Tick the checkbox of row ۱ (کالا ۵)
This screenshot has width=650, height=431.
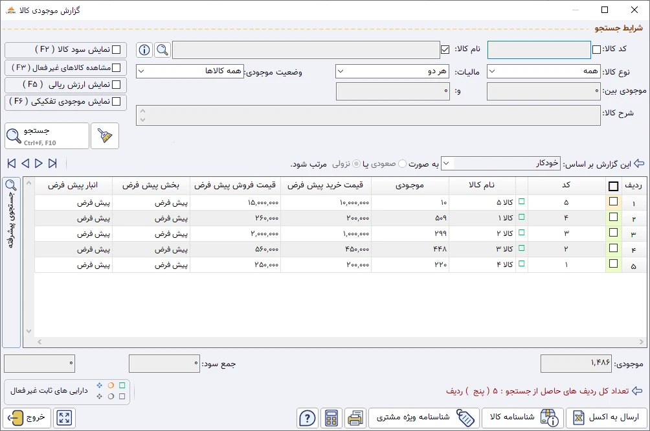coord(614,202)
